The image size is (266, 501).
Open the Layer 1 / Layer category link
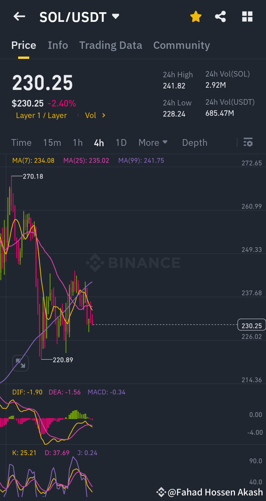[41, 115]
